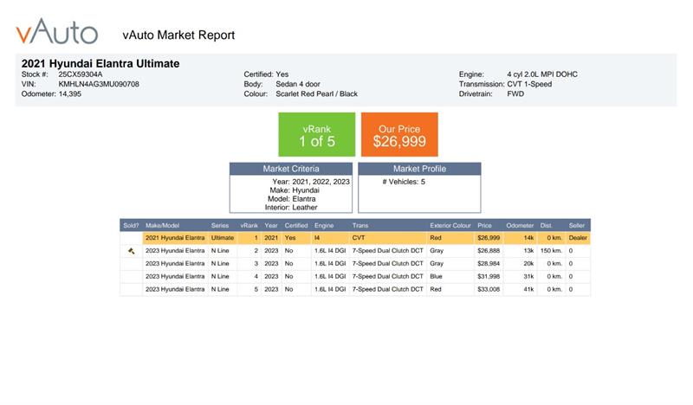This screenshot has width=693, height=405.
Task: Click the Year column header
Action: click(271, 225)
